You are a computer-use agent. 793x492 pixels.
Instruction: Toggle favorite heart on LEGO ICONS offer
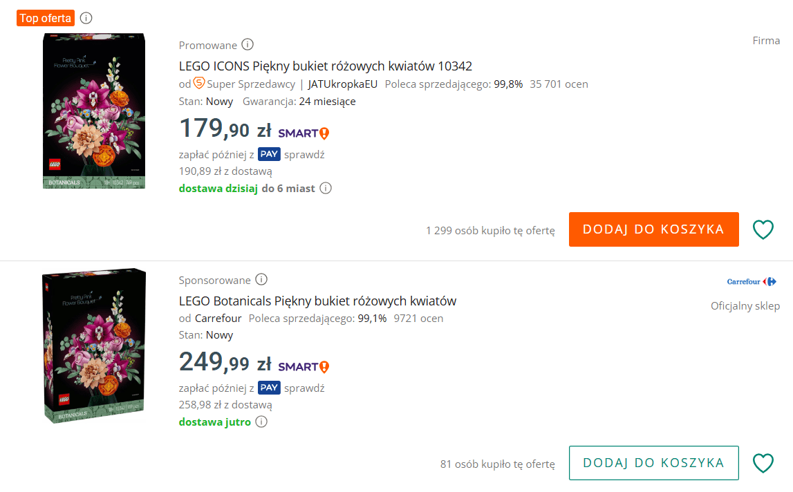coord(763,229)
